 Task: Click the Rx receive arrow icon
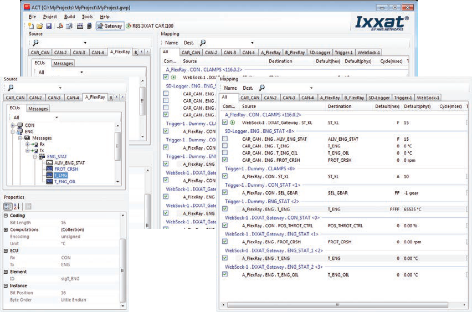(34, 144)
